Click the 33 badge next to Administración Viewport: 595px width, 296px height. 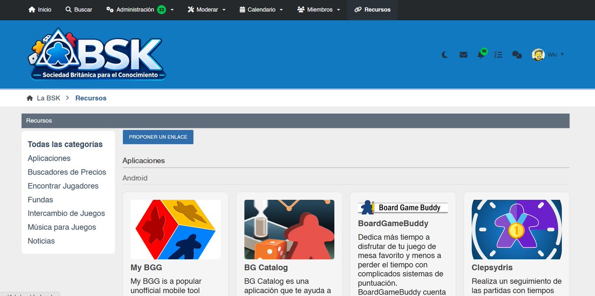point(162,9)
